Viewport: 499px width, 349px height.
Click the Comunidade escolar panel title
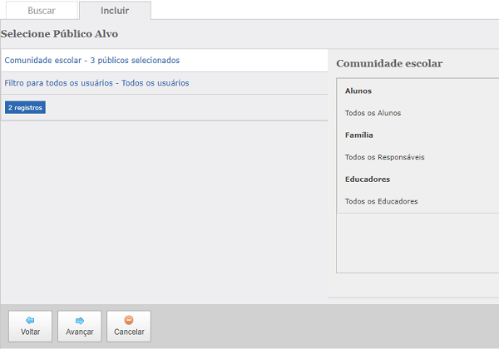(389, 64)
